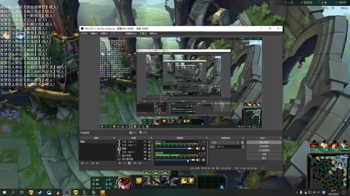
Task: Open the Edit (E) menu in OBS
Action: pyautogui.click(x=94, y=34)
